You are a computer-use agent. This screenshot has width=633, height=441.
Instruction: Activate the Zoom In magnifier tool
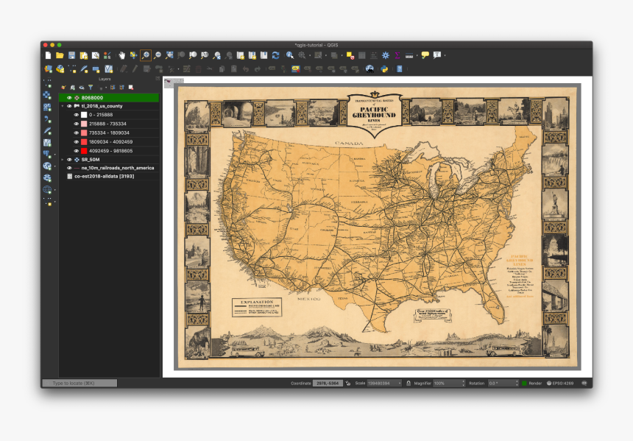coord(146,55)
